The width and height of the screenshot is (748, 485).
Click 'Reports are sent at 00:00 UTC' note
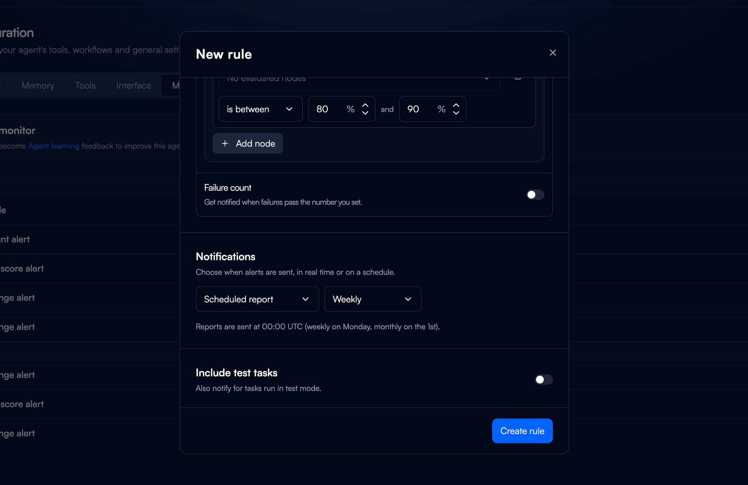[318, 327]
